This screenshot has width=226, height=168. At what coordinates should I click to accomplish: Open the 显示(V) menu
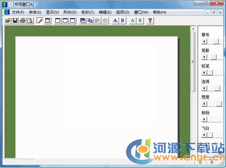(53, 12)
